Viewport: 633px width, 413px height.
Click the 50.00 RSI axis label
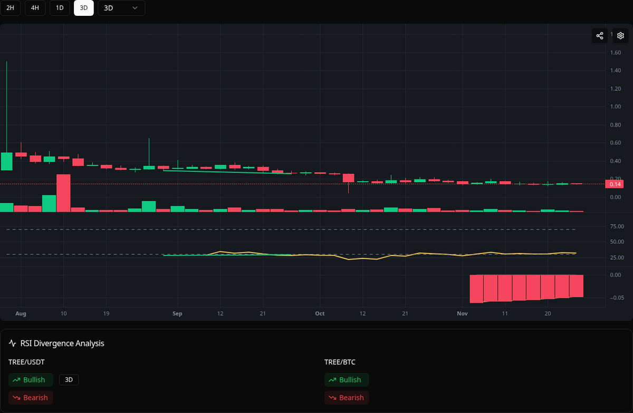coord(617,242)
